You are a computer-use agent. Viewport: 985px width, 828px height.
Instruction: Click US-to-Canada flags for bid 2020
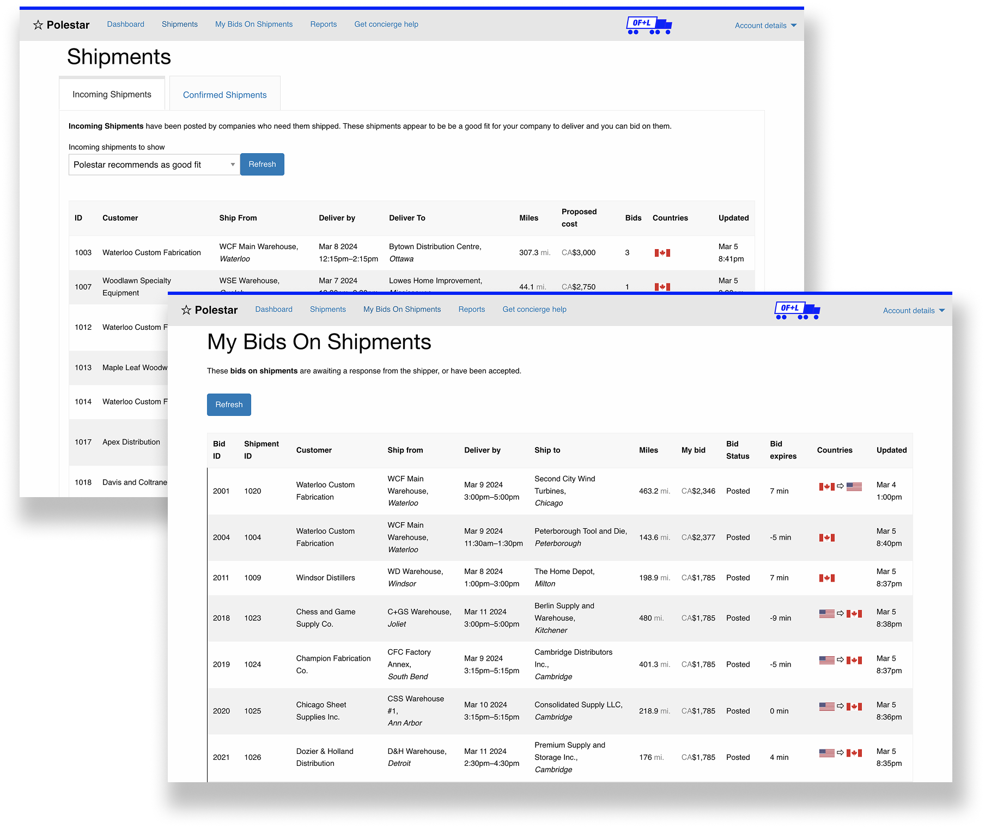pos(840,706)
